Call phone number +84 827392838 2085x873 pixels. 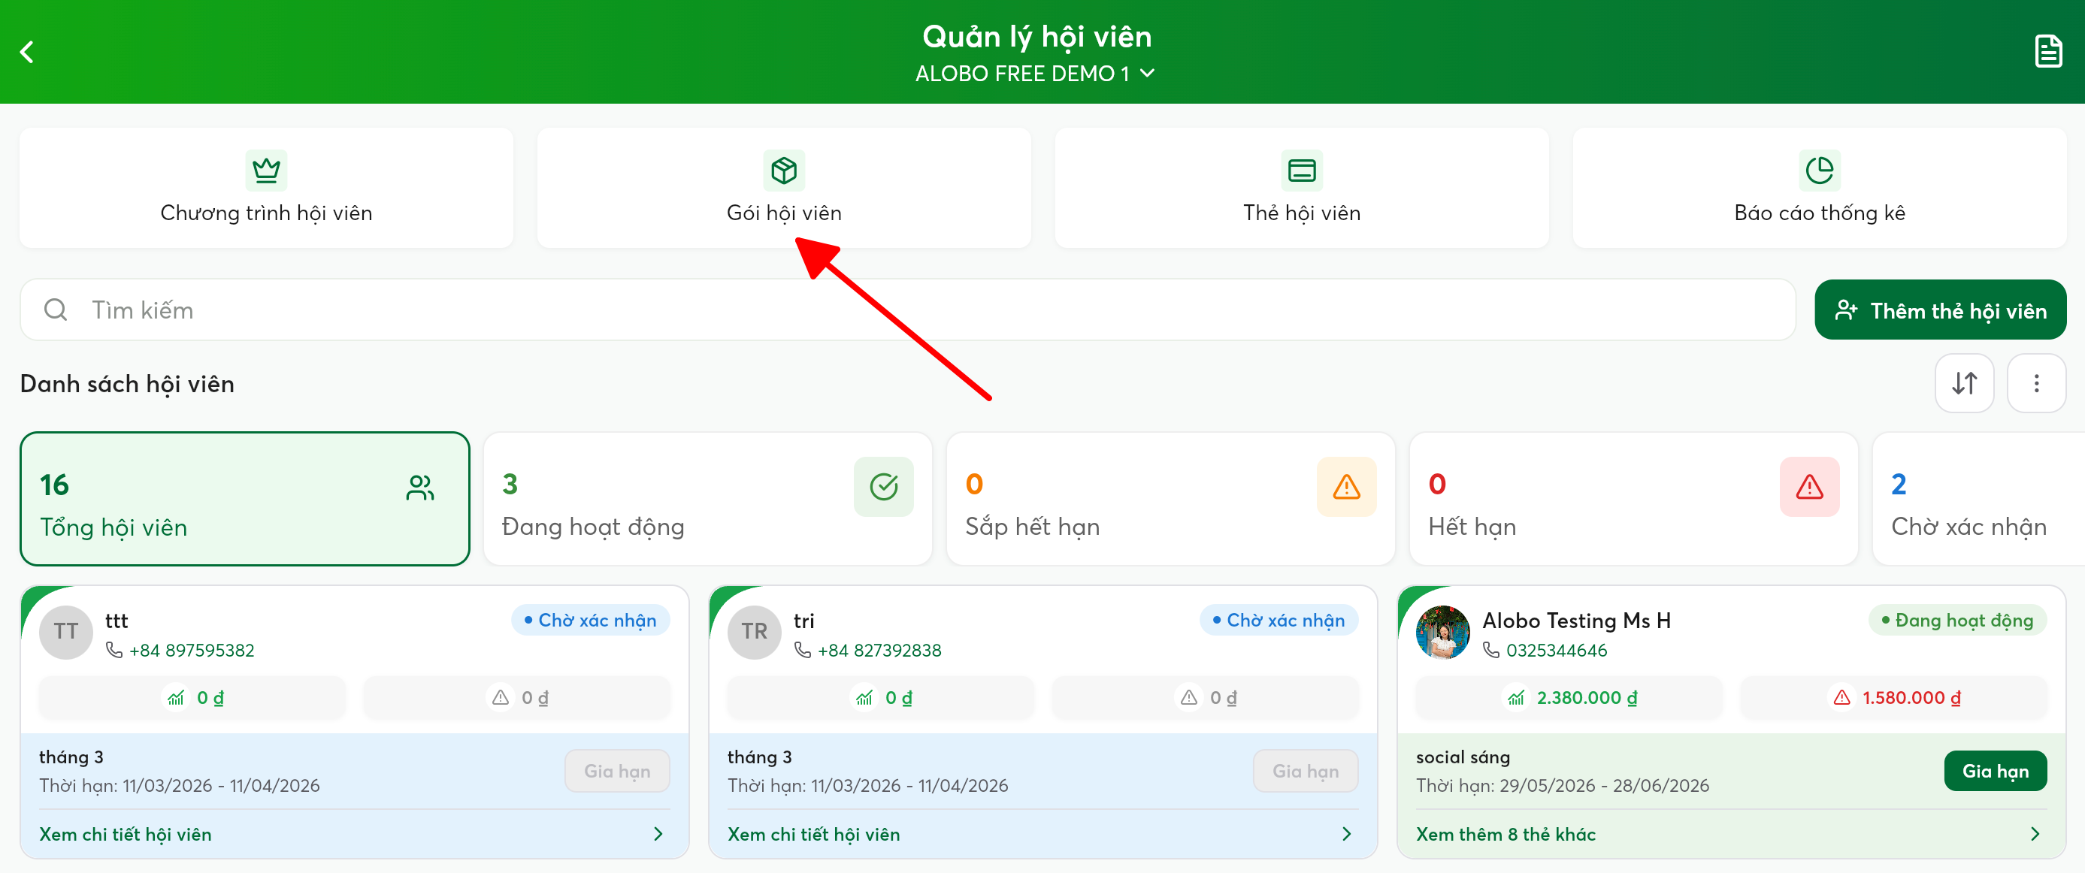[x=879, y=651]
